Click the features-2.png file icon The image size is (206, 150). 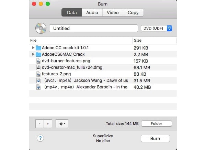[38, 74]
